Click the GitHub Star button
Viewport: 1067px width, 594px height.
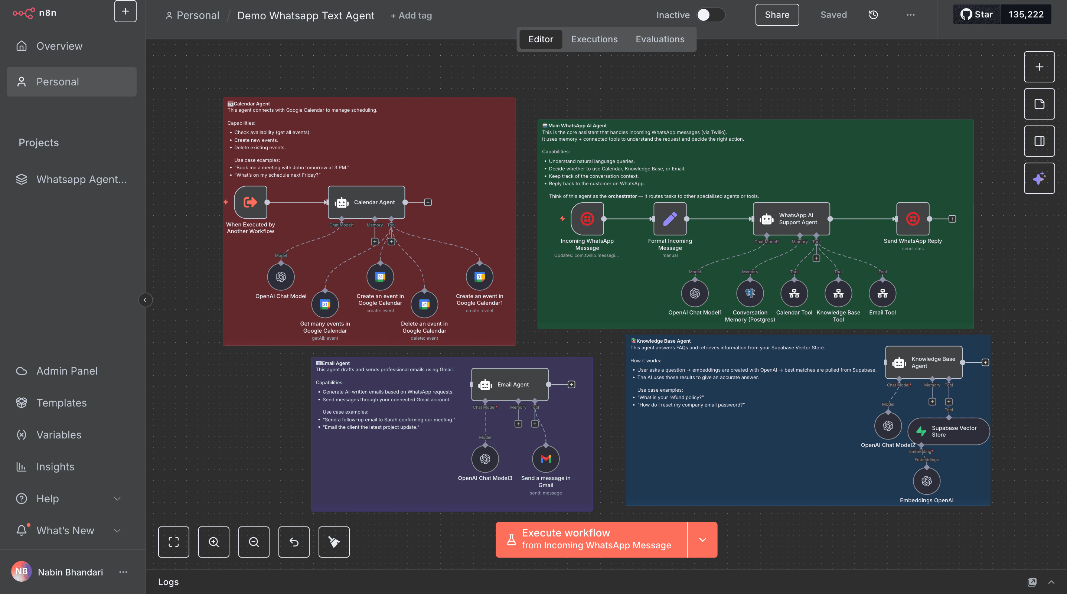click(x=977, y=14)
